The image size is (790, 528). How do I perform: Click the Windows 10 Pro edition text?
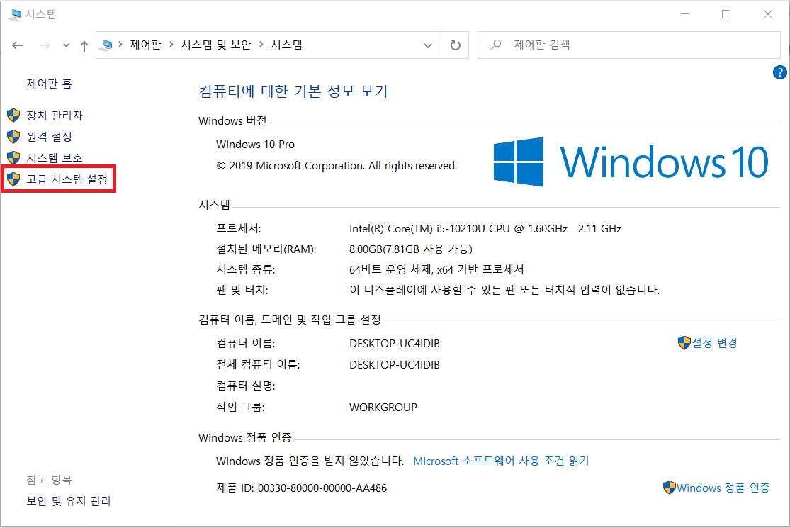point(256,145)
